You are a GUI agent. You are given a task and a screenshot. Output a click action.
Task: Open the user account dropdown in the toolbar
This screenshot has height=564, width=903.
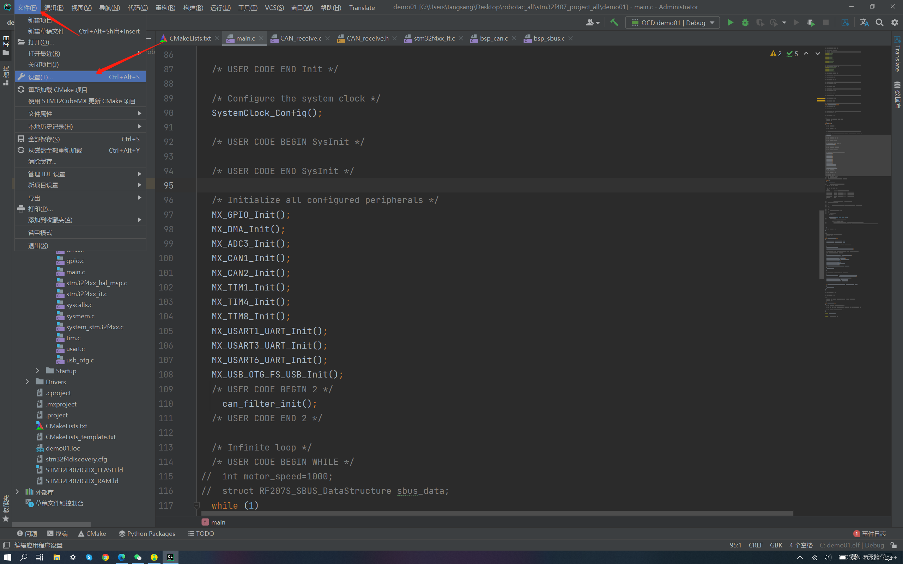[593, 22]
